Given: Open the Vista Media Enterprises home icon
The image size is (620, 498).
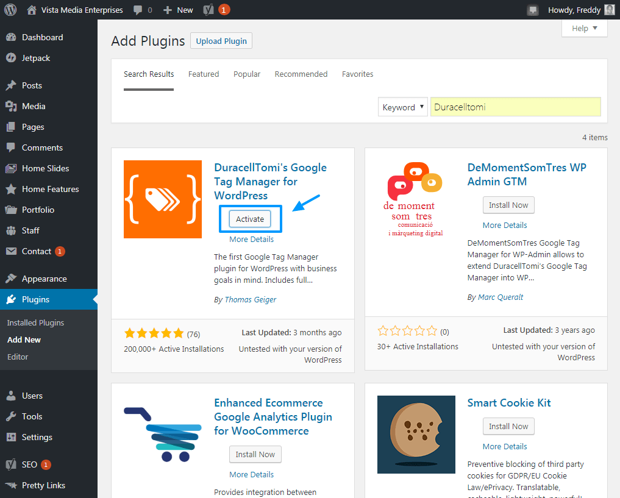Looking at the screenshot, I should 32,10.
